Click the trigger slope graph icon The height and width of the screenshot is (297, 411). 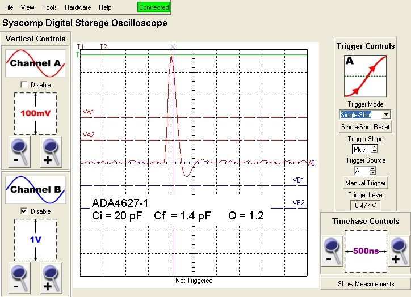pos(366,76)
